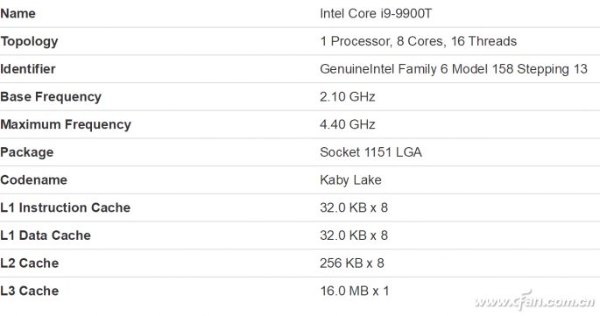Click the L2 Cache label

coord(30,263)
